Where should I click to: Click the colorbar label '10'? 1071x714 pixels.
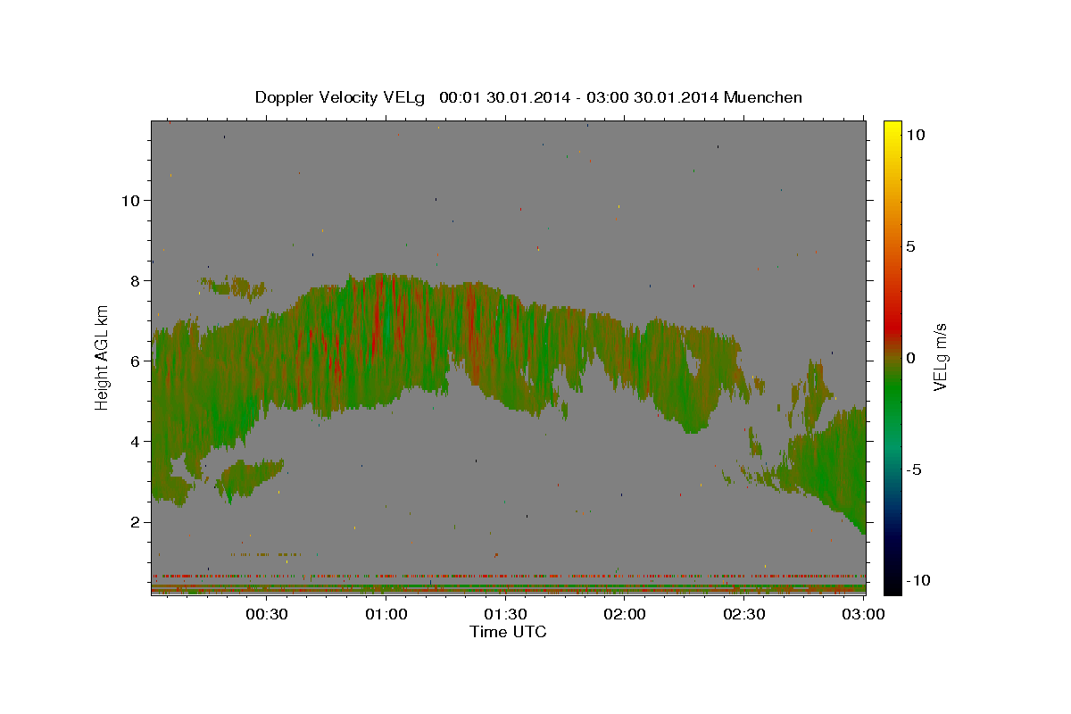(x=915, y=135)
